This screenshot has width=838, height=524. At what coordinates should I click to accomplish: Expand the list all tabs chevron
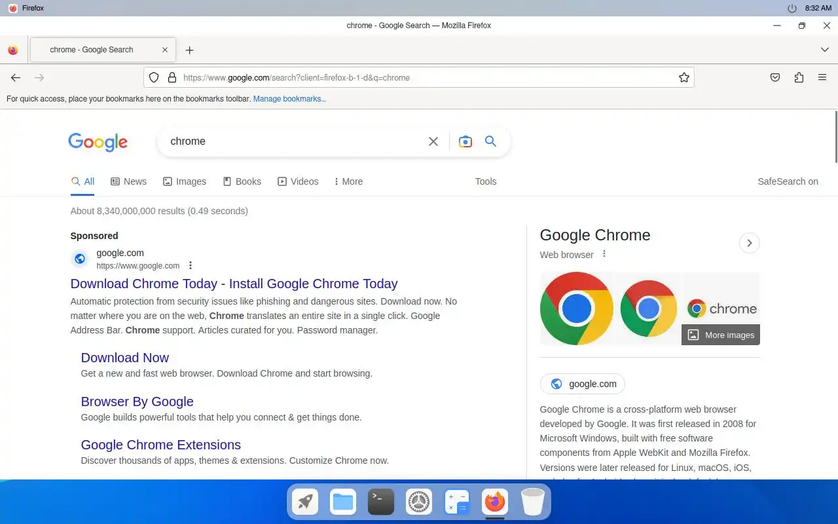click(825, 50)
